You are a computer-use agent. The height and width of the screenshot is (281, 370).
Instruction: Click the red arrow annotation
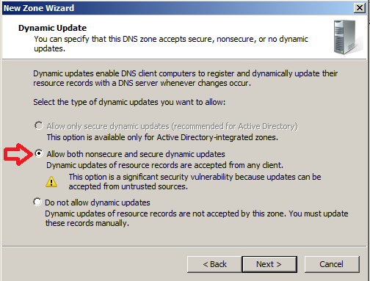18,154
